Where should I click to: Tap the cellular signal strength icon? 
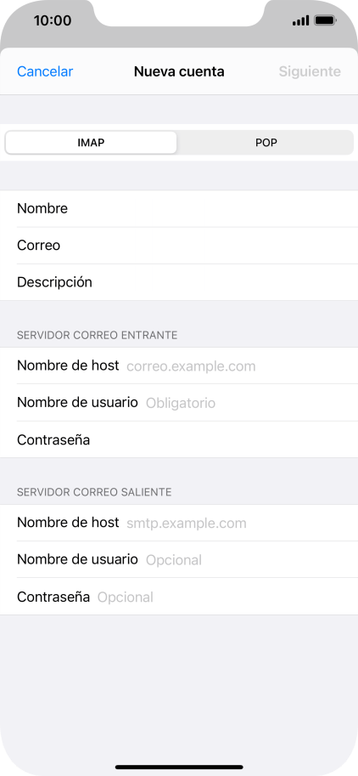[x=300, y=20]
